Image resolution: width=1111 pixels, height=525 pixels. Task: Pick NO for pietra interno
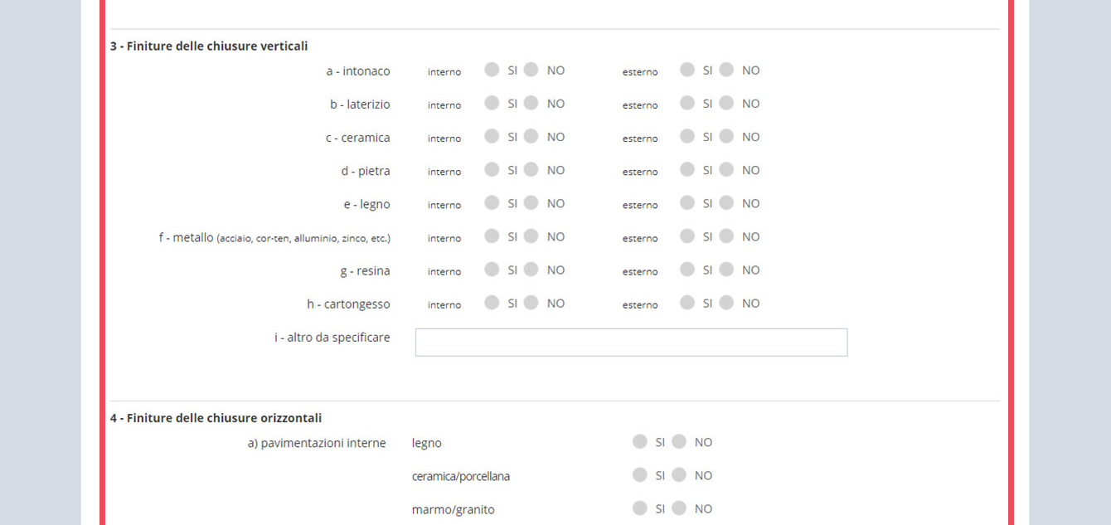[531, 169]
